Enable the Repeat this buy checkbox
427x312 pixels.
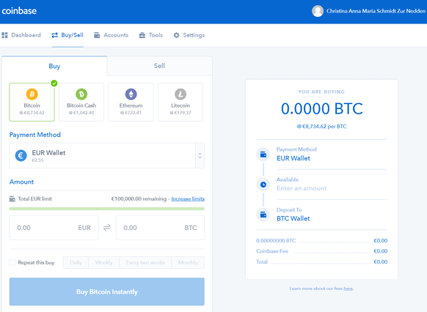pyautogui.click(x=12, y=262)
